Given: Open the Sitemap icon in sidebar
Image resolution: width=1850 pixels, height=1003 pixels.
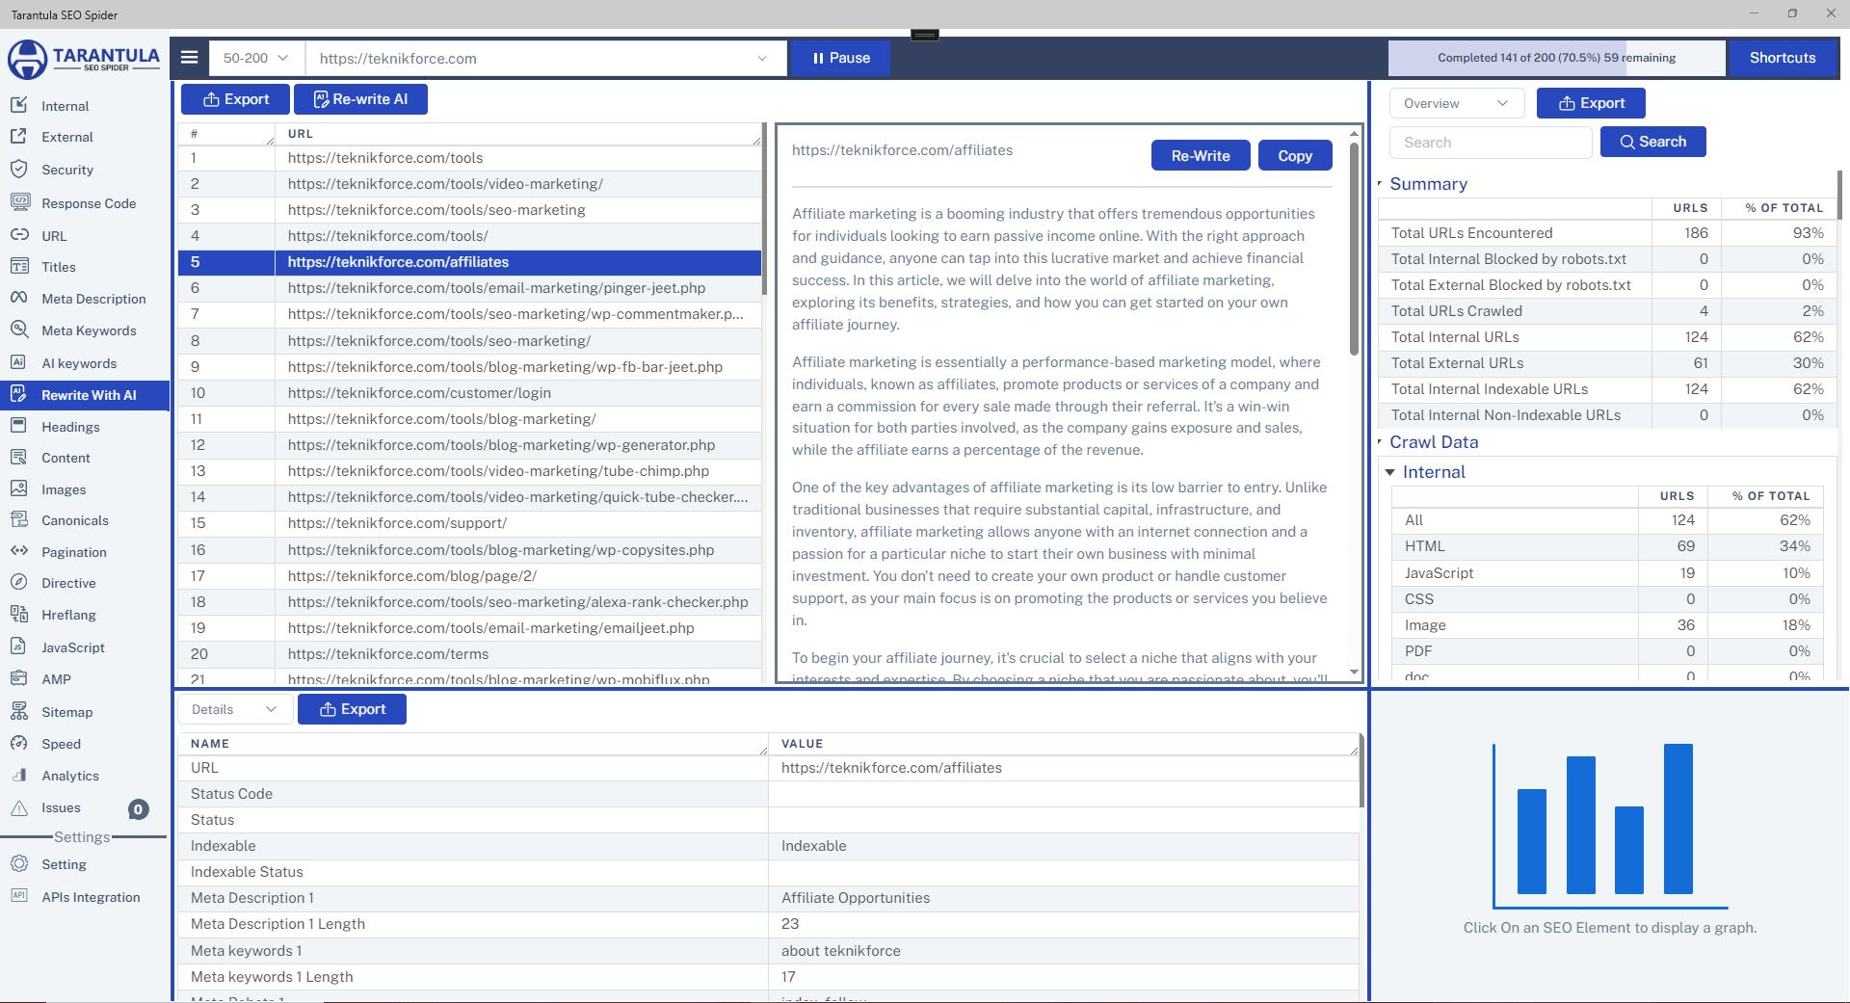Looking at the screenshot, I should (19, 712).
